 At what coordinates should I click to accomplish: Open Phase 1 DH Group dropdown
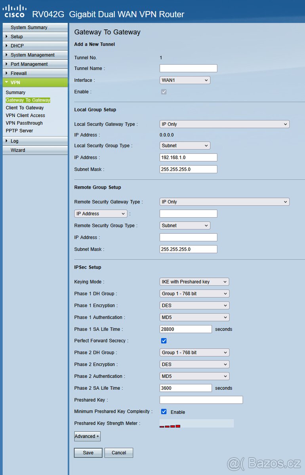[194, 294]
